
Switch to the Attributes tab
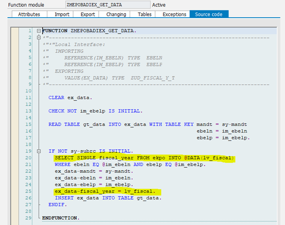pyautogui.click(x=29, y=15)
